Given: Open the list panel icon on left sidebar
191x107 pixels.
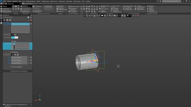Looking at the screenshot, I should coord(1,23).
